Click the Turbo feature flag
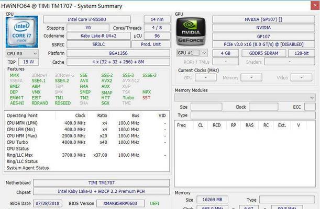Screen dimensions: 320x209 click(x=128, y=98)
